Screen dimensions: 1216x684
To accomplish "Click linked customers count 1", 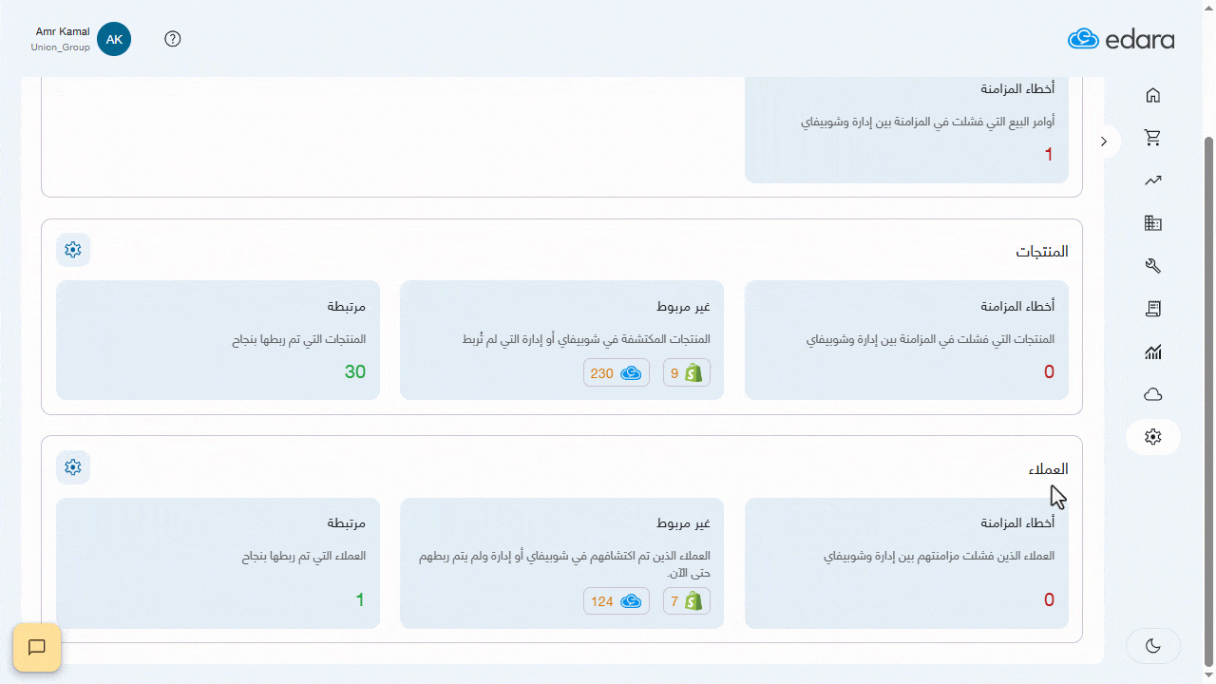I will 360,600.
